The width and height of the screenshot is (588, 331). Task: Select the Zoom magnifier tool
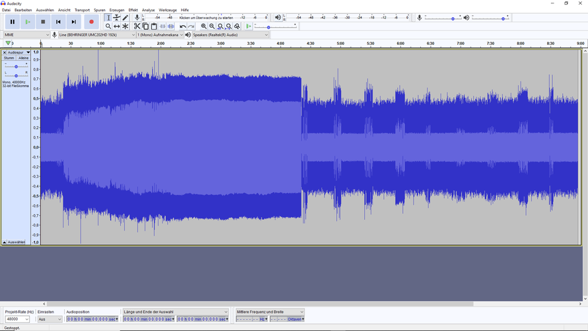click(x=108, y=26)
